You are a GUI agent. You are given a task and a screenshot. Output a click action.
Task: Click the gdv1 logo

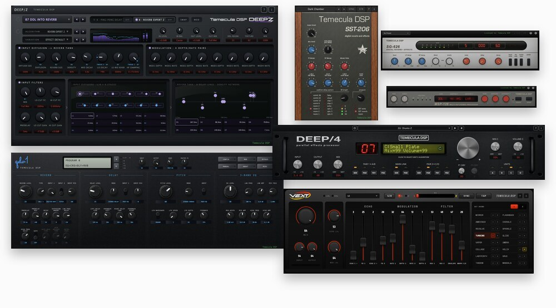[22, 161]
